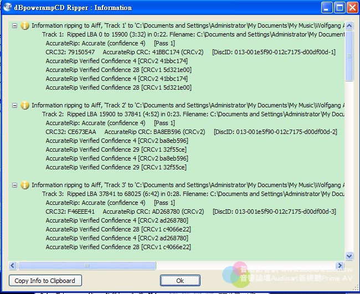Viewport: 360px width, 294px height.
Task: Select the 'CRC32: CE673EAA' line
Action: 191,132
